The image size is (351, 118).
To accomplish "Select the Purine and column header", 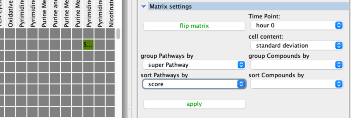I will (x=55, y=15).
